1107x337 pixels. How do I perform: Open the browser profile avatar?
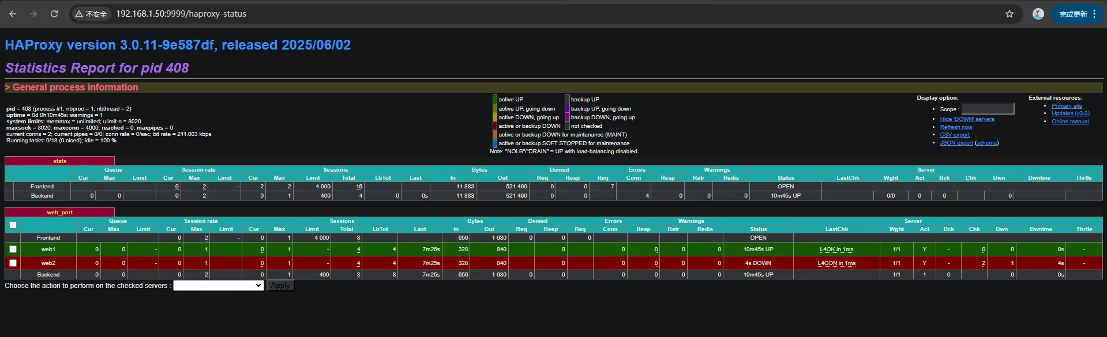tap(1038, 14)
